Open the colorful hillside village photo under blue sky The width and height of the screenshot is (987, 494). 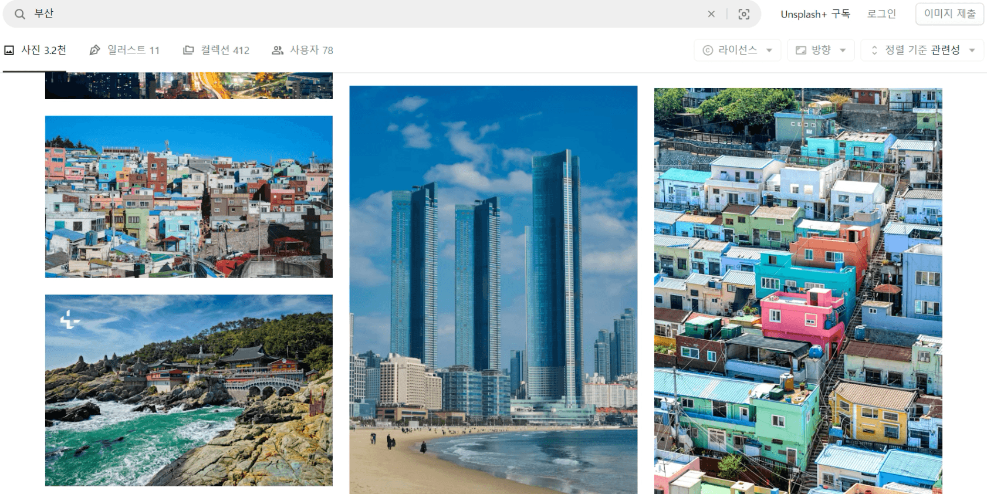[x=189, y=197]
